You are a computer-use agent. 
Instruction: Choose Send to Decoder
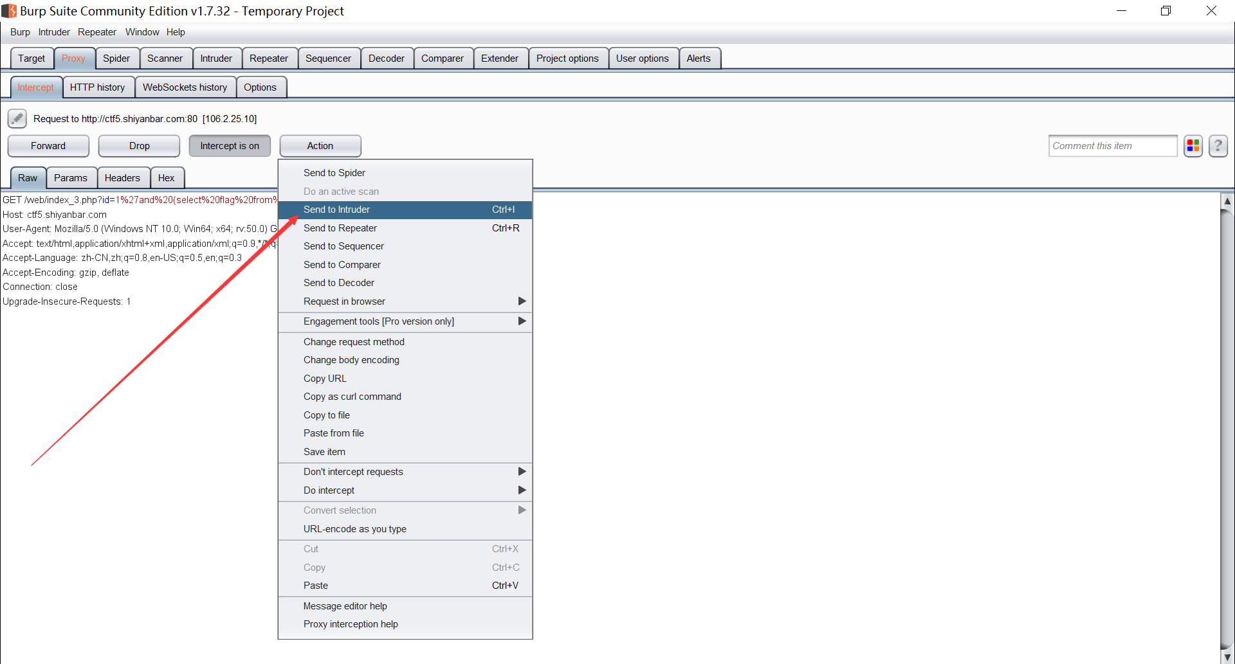pyautogui.click(x=405, y=283)
